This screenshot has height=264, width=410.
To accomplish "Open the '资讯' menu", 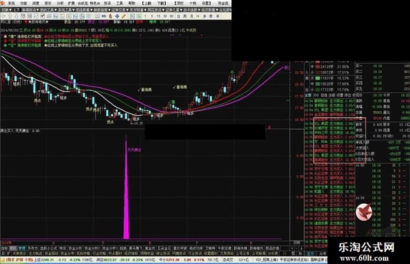I will click(x=107, y=3).
